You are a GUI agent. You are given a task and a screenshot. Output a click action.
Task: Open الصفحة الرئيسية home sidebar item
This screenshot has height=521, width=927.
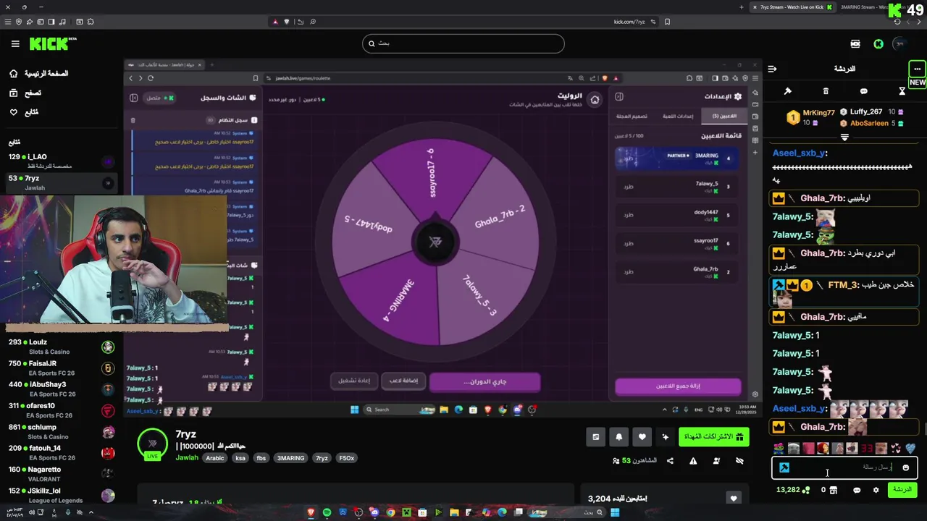coord(40,74)
